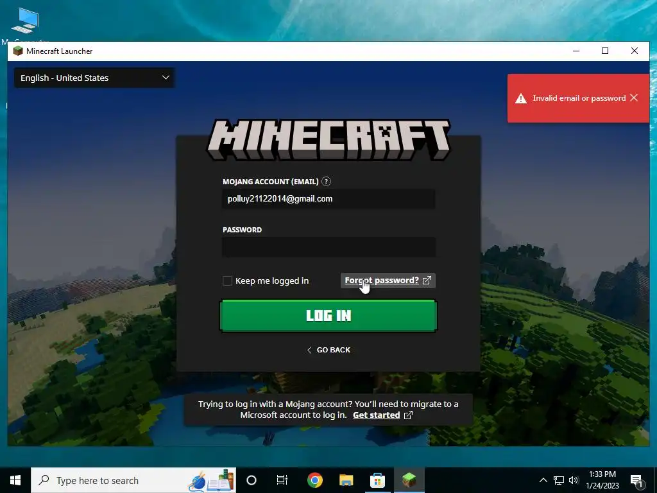Click the Minecraft Launcher title bar icon
Viewport: 657px width, 493px height.
click(x=17, y=51)
